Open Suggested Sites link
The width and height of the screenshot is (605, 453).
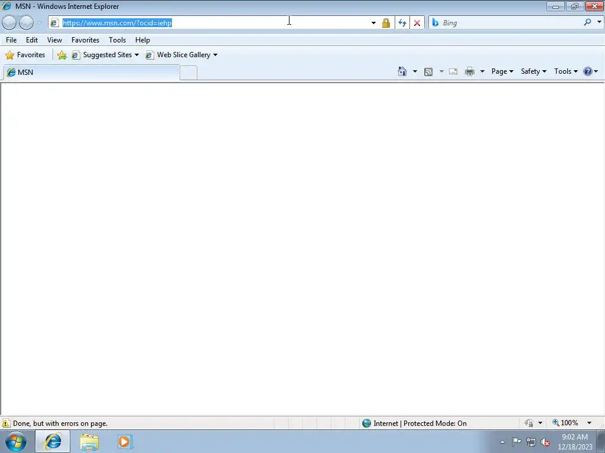[x=105, y=55]
